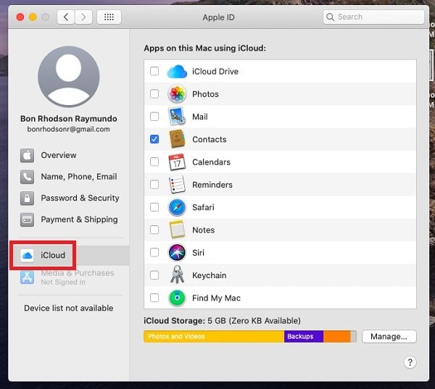This screenshot has width=435, height=389.
Task: Click the Keychain label text
Action: pos(210,275)
